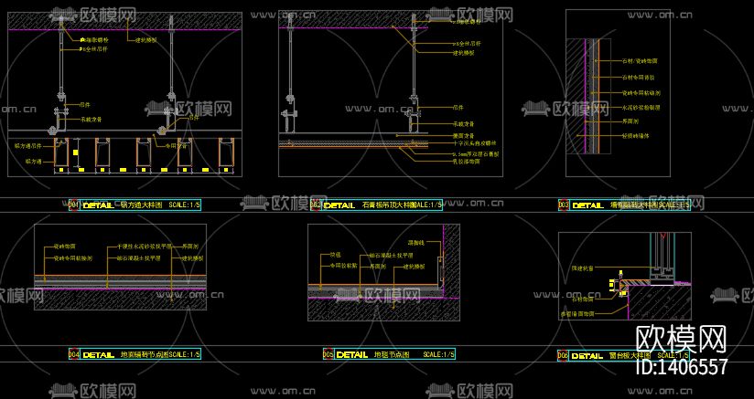Click the 十字沉头自攻螺丝 annotation label

pos(476,143)
